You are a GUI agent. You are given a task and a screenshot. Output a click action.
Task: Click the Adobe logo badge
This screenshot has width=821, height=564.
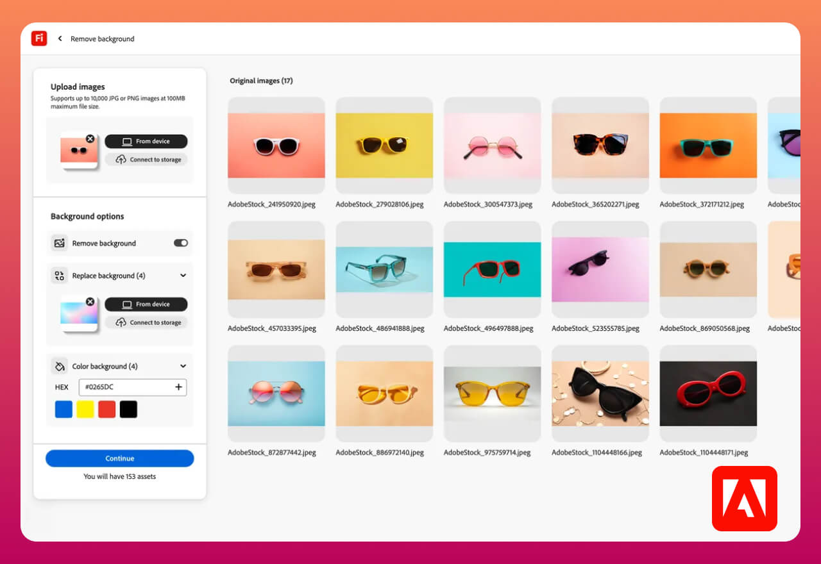coord(745,499)
